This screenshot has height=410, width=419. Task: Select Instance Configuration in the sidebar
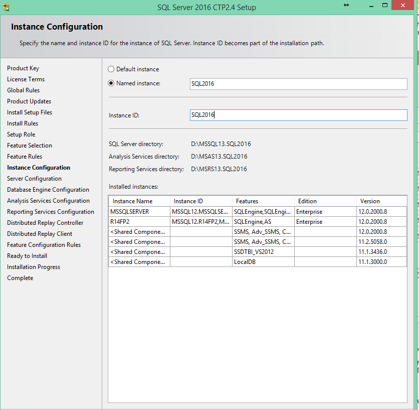tap(39, 168)
